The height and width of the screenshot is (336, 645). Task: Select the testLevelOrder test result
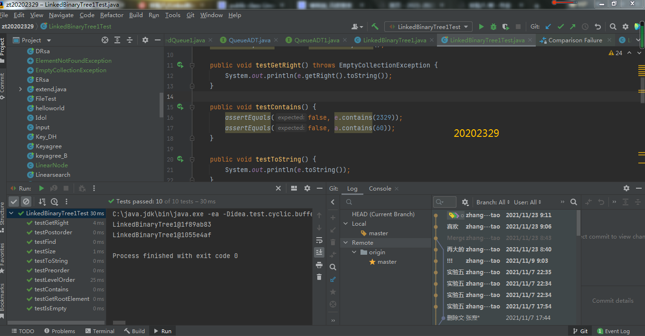pyautogui.click(x=55, y=279)
